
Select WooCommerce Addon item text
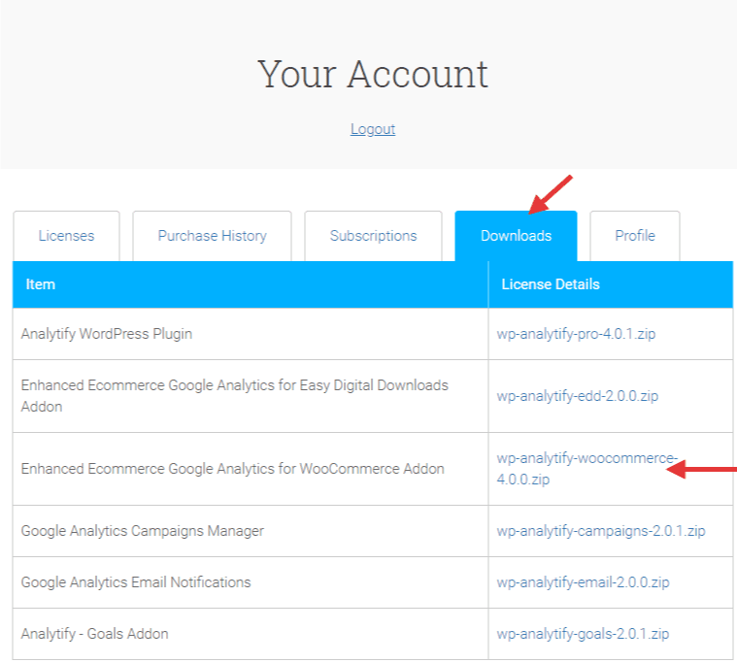tap(233, 469)
